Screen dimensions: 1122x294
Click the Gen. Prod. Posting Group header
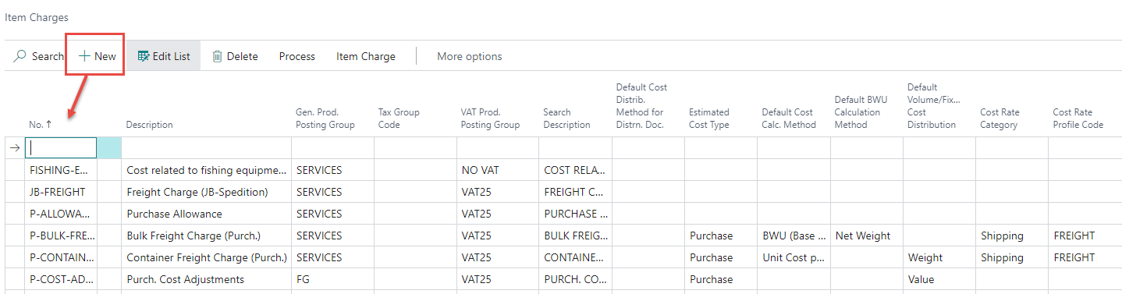[x=325, y=119]
